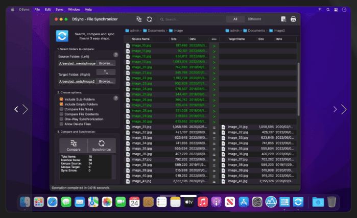This screenshot has width=357, height=218.
Task: Enable Compare File Sizes
Action: coord(61,109)
